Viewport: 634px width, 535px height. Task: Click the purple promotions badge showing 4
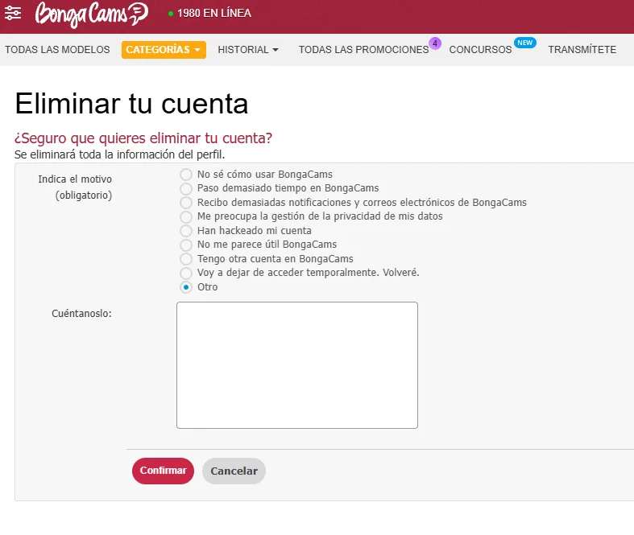point(435,43)
